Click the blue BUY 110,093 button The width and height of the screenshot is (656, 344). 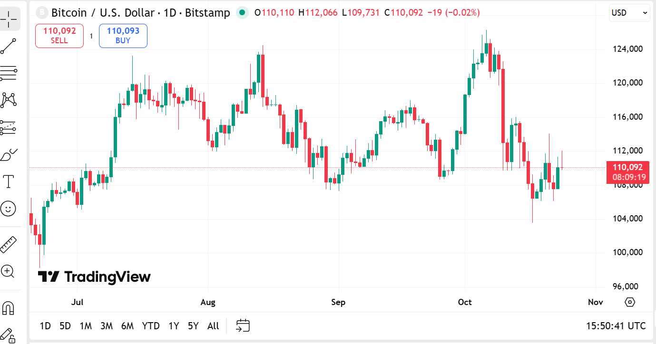click(123, 36)
